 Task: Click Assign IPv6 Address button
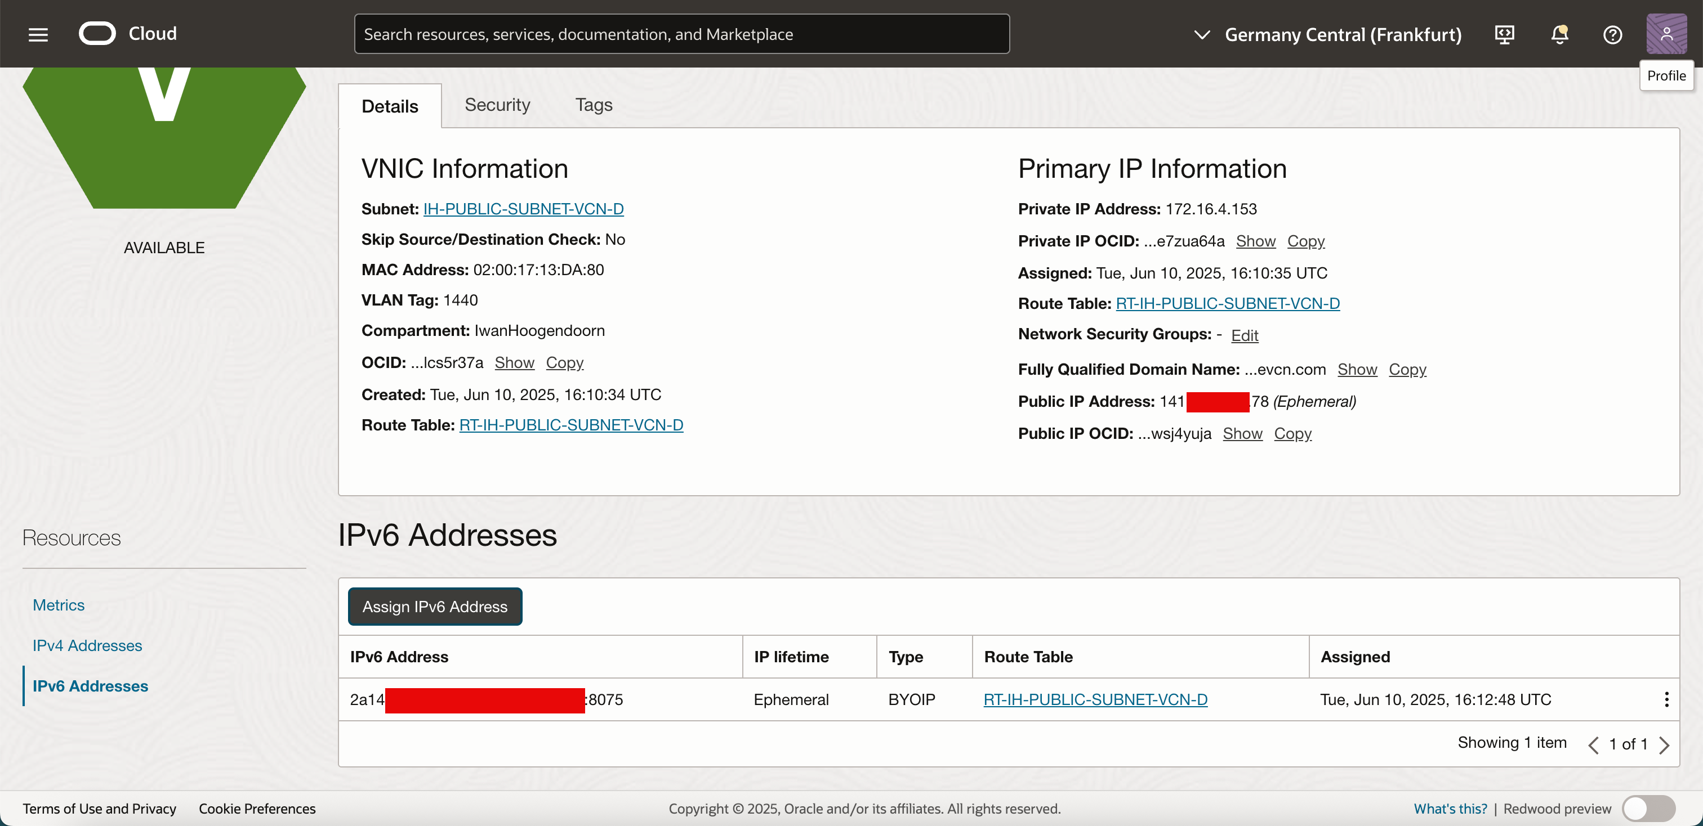pos(434,606)
